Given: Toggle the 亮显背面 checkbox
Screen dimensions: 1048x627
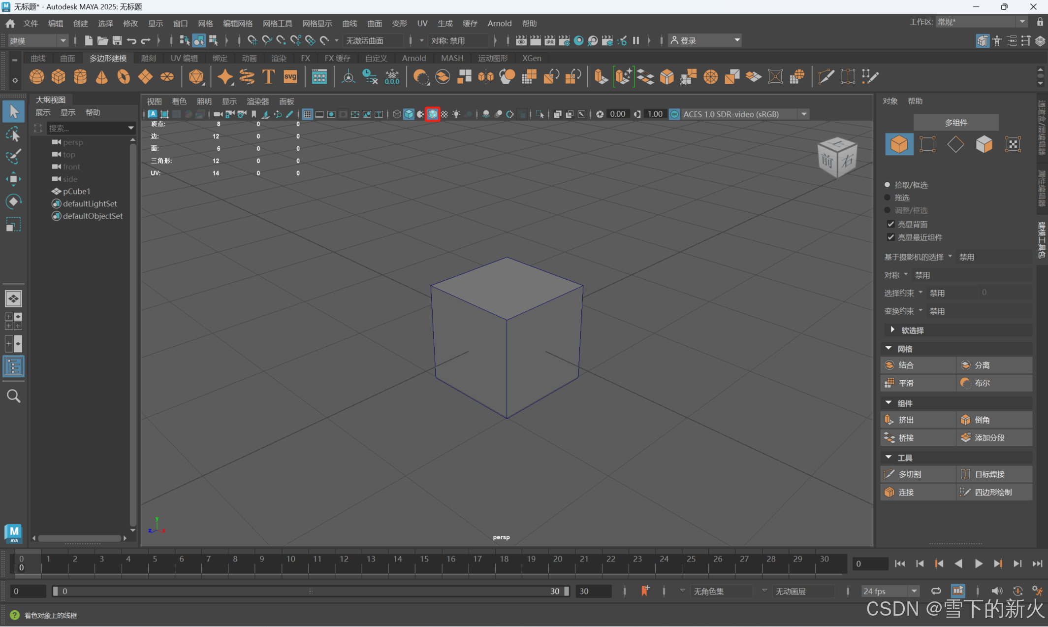Looking at the screenshot, I should (x=890, y=224).
